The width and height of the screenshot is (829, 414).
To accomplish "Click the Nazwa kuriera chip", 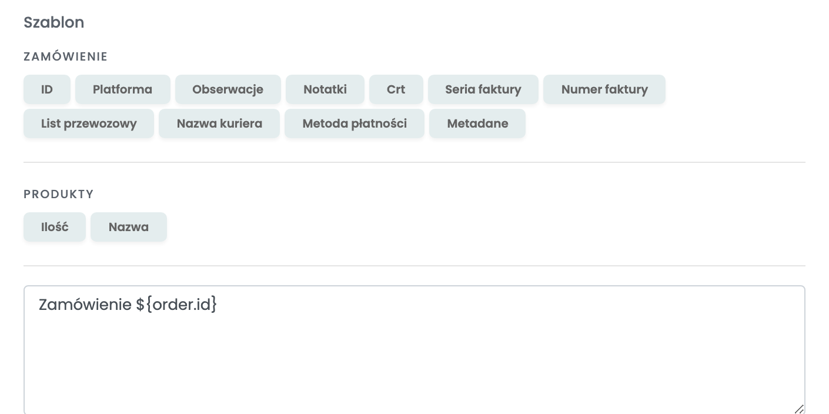I will coord(219,123).
